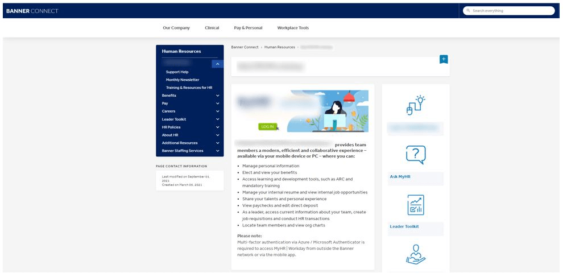Image resolution: width=563 pixels, height=277 pixels.
Task: Open the HR Policies sidebar item
Action: (x=171, y=127)
